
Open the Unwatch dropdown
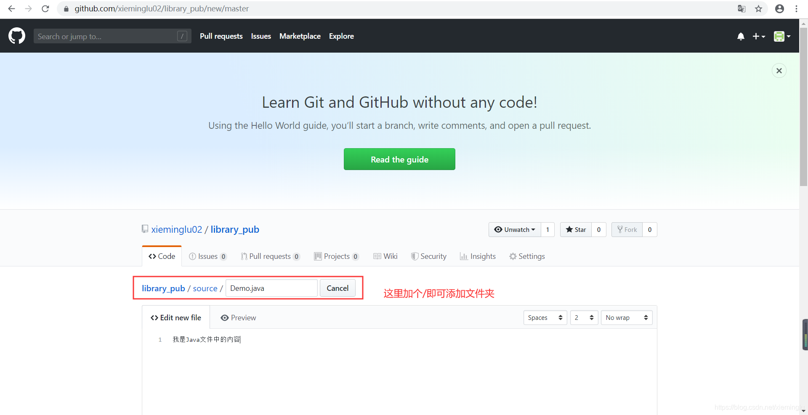click(515, 229)
